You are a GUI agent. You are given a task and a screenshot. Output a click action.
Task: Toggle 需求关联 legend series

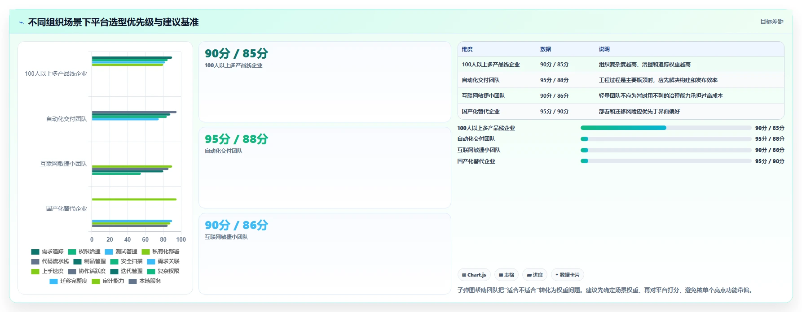point(163,261)
